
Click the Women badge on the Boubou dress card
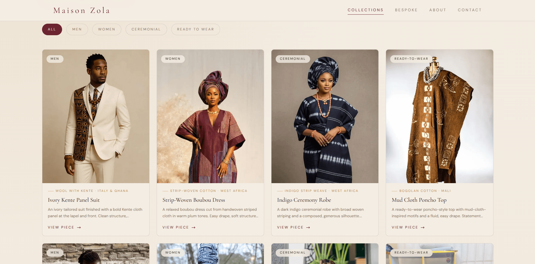tap(173, 59)
